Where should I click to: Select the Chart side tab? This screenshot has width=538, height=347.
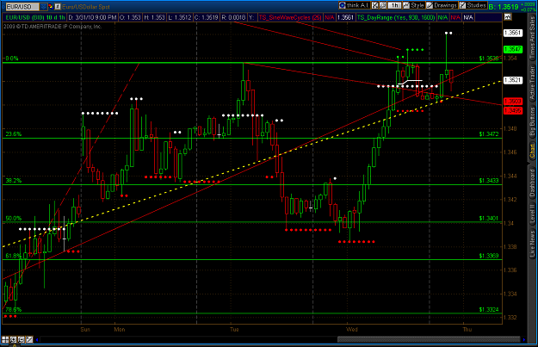tap(532, 151)
